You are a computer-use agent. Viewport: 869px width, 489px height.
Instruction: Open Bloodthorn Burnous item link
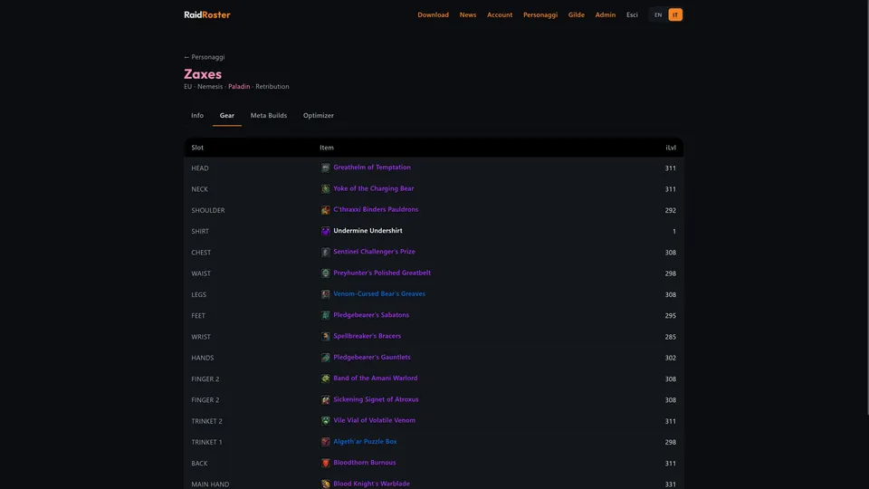[364, 463]
